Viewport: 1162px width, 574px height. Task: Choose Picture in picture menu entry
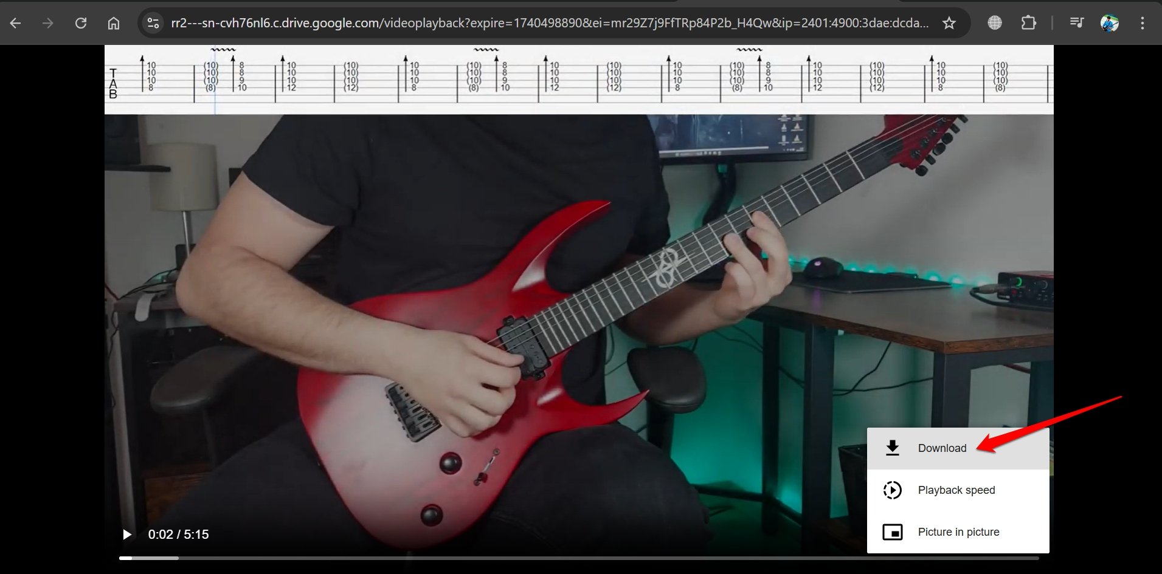pos(958,532)
